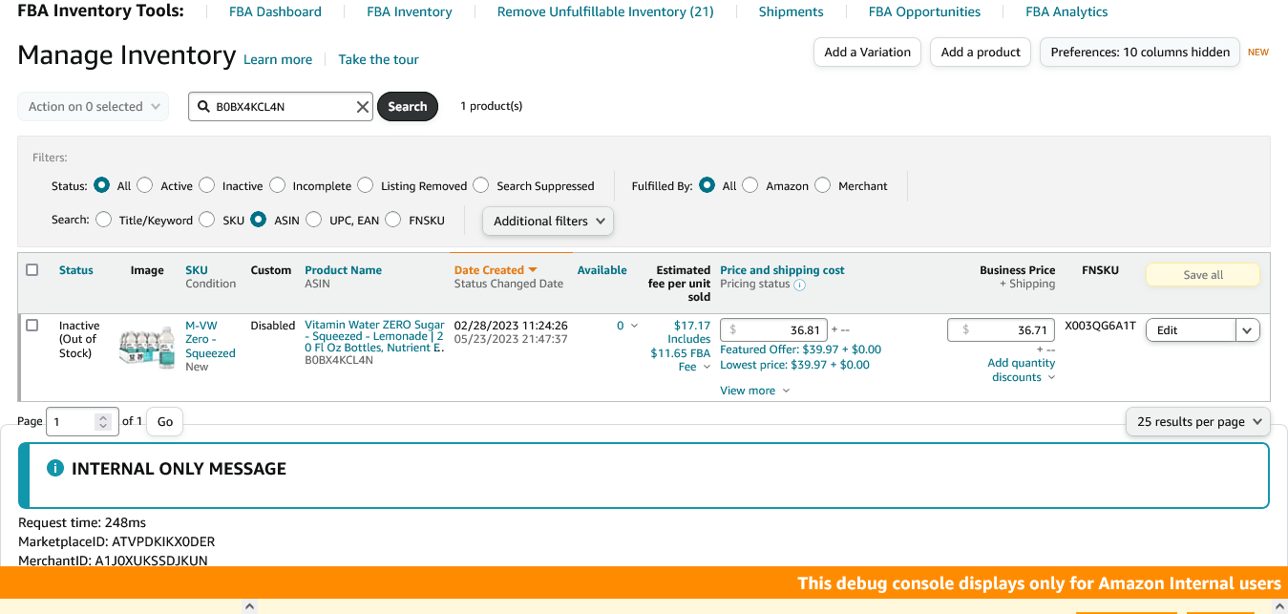This screenshot has height=614, width=1288.
Task: Open the Vitamin Water product thumbnail
Action: [147, 347]
